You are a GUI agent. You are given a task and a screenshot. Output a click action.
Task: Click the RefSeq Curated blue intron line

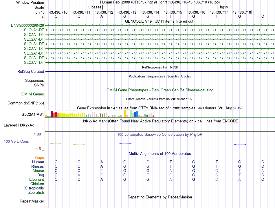160,72
